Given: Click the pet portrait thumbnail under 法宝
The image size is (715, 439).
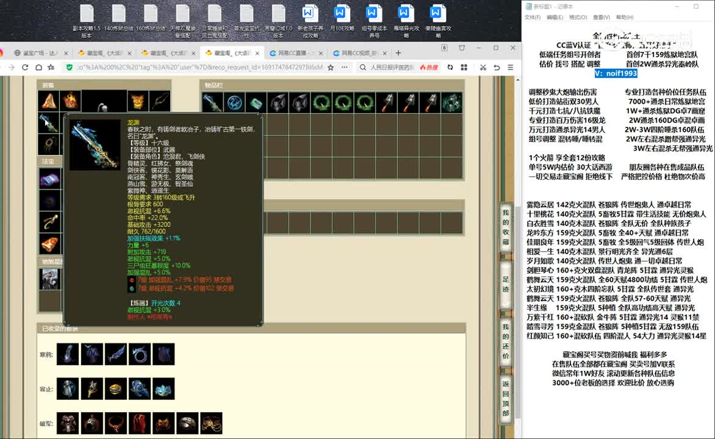Looking at the screenshot, I should click(x=49, y=279).
